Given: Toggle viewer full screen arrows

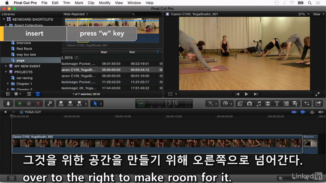Looking at the screenshot, I should click(317, 94).
